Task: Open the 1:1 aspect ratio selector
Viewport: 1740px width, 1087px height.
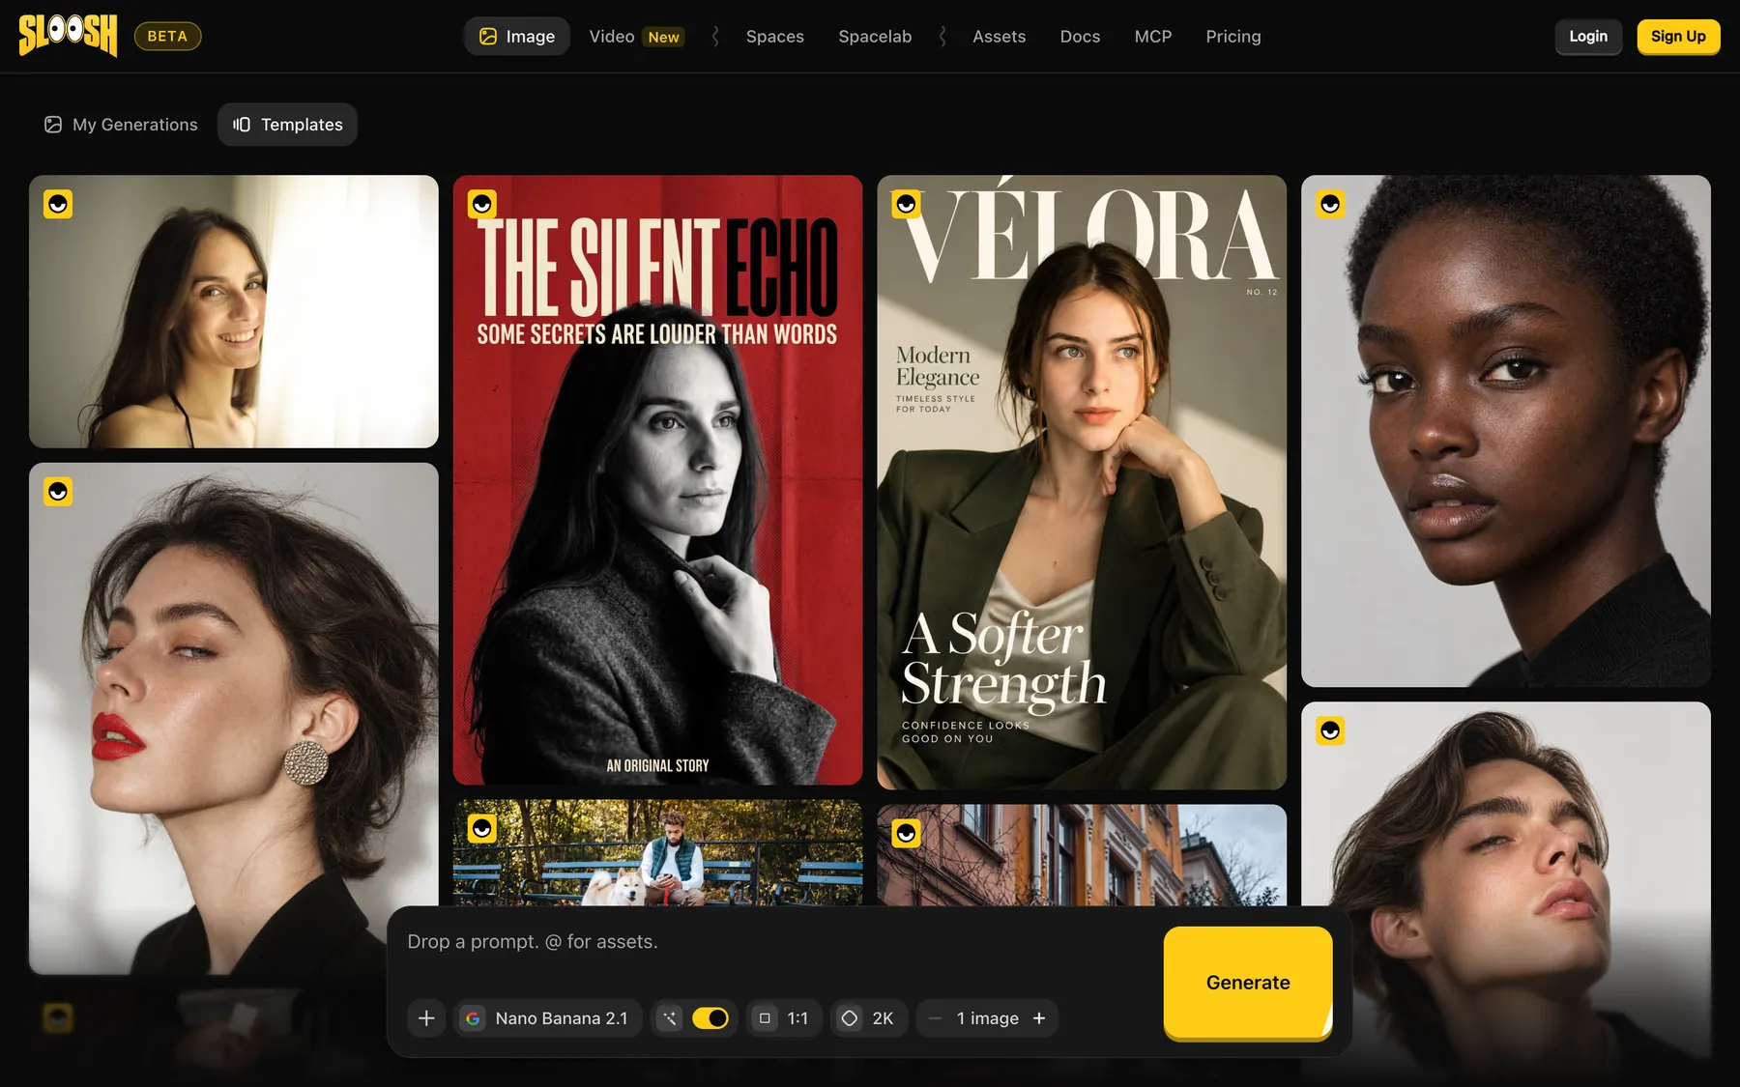Action: [x=784, y=1018]
